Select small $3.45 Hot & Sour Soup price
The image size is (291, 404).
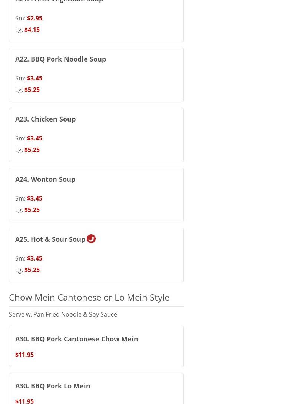click(34, 258)
